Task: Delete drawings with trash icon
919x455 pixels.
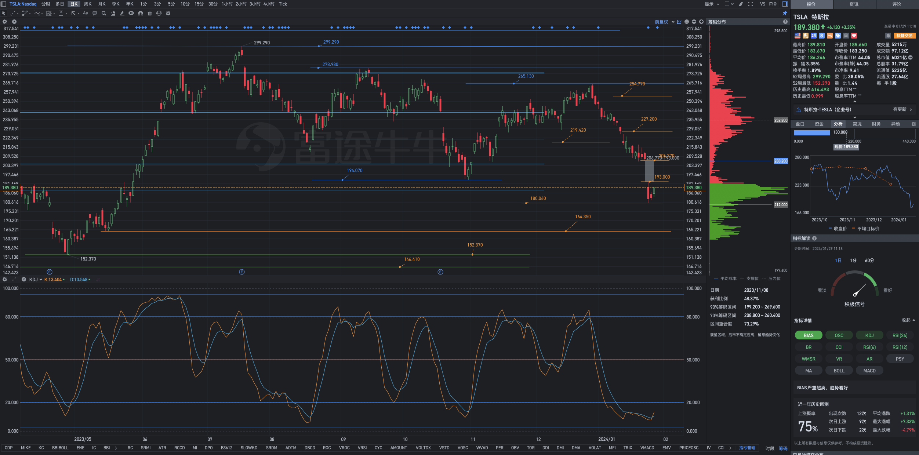Action: click(x=149, y=13)
